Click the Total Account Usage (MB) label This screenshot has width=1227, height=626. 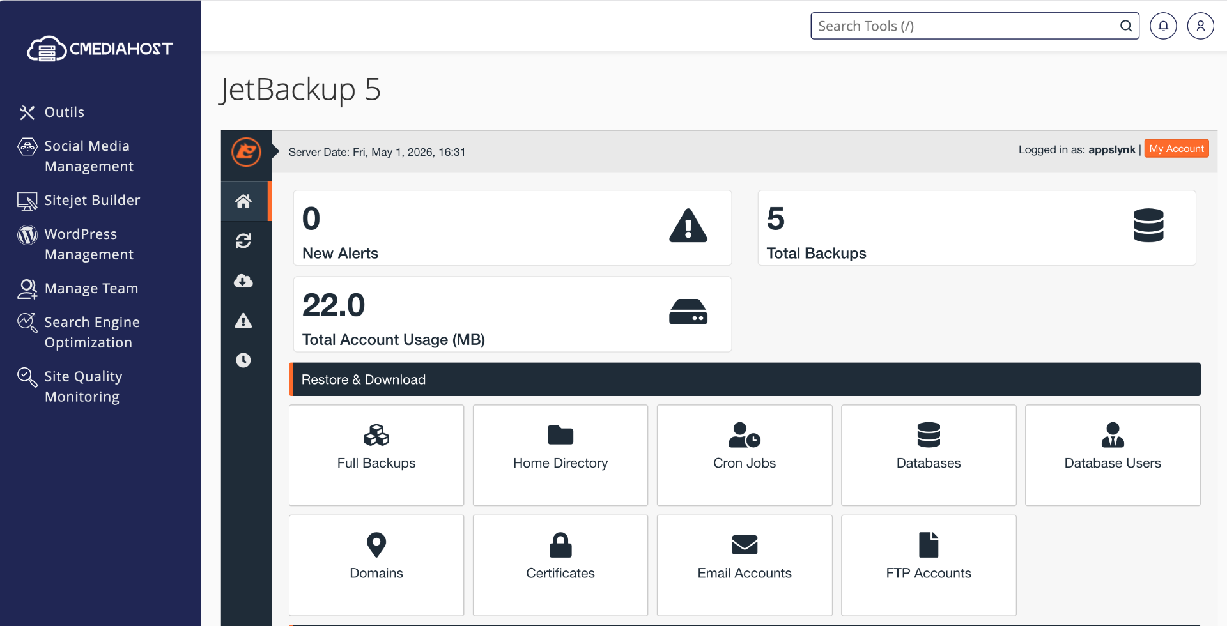coord(394,340)
